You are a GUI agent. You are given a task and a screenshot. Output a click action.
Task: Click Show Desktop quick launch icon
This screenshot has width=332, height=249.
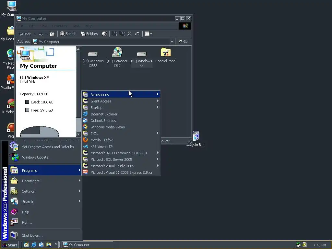(27, 245)
